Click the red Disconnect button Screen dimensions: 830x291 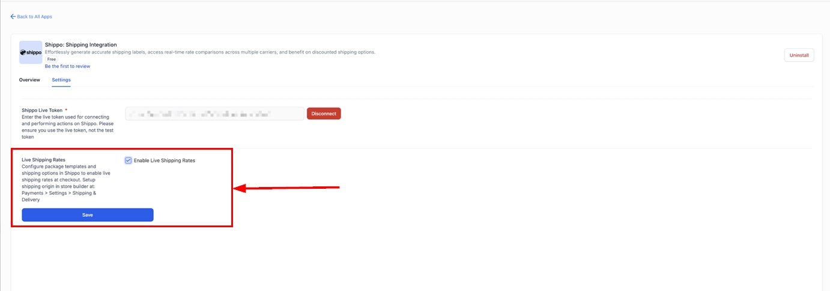point(324,114)
